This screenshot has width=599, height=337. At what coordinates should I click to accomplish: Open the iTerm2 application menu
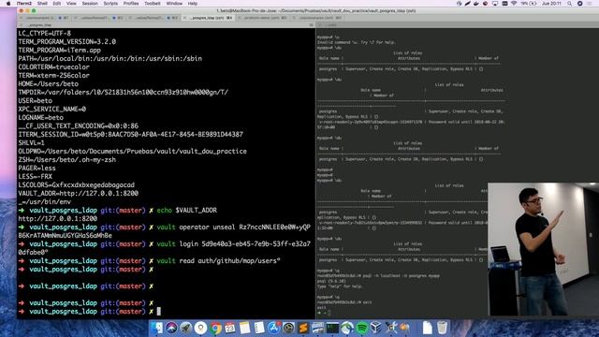click(x=24, y=4)
